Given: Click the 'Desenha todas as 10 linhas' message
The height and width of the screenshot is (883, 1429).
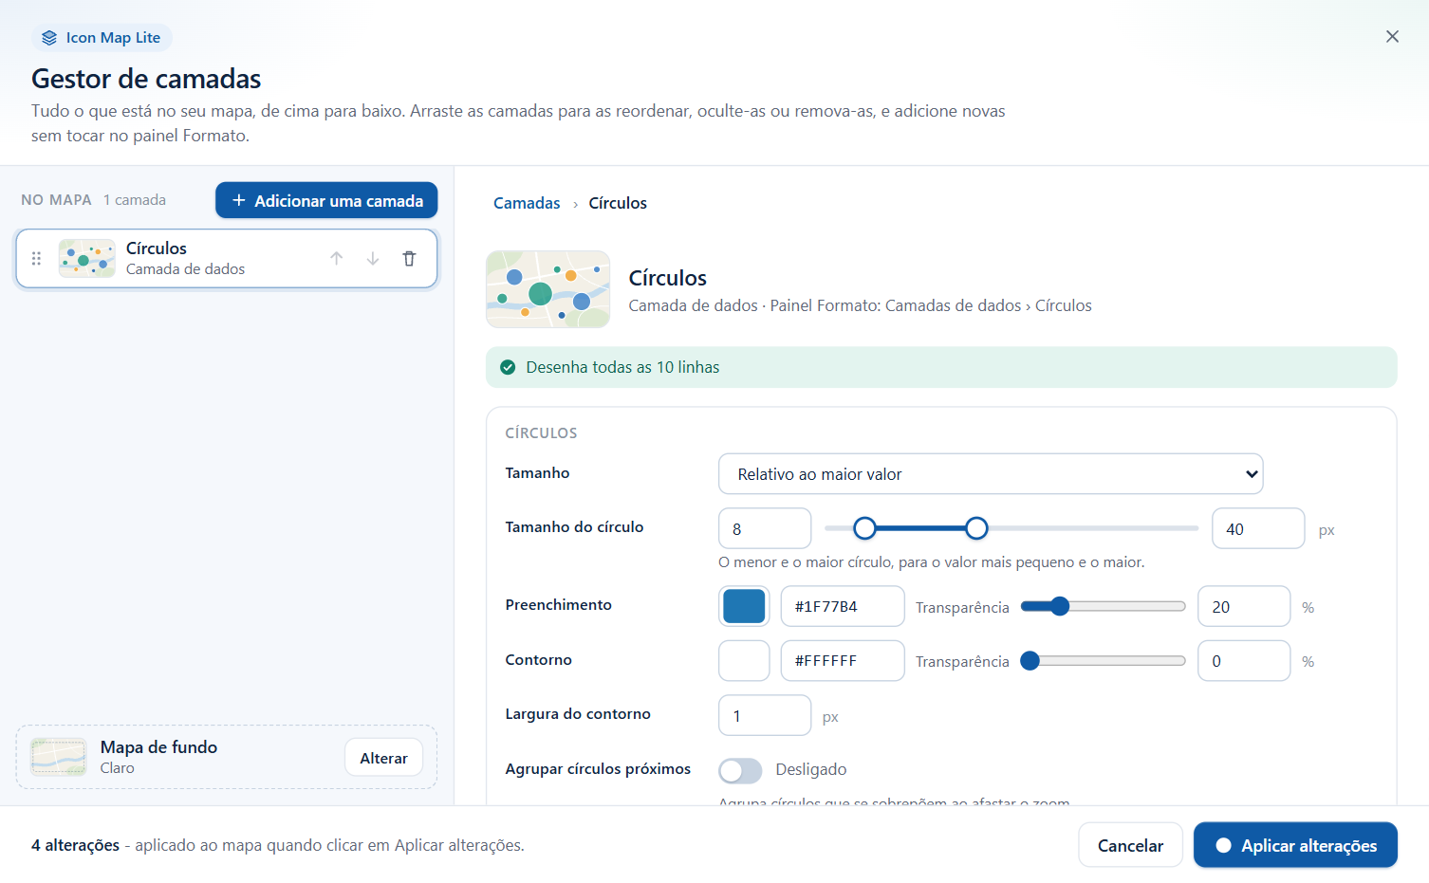Looking at the screenshot, I should [622, 367].
